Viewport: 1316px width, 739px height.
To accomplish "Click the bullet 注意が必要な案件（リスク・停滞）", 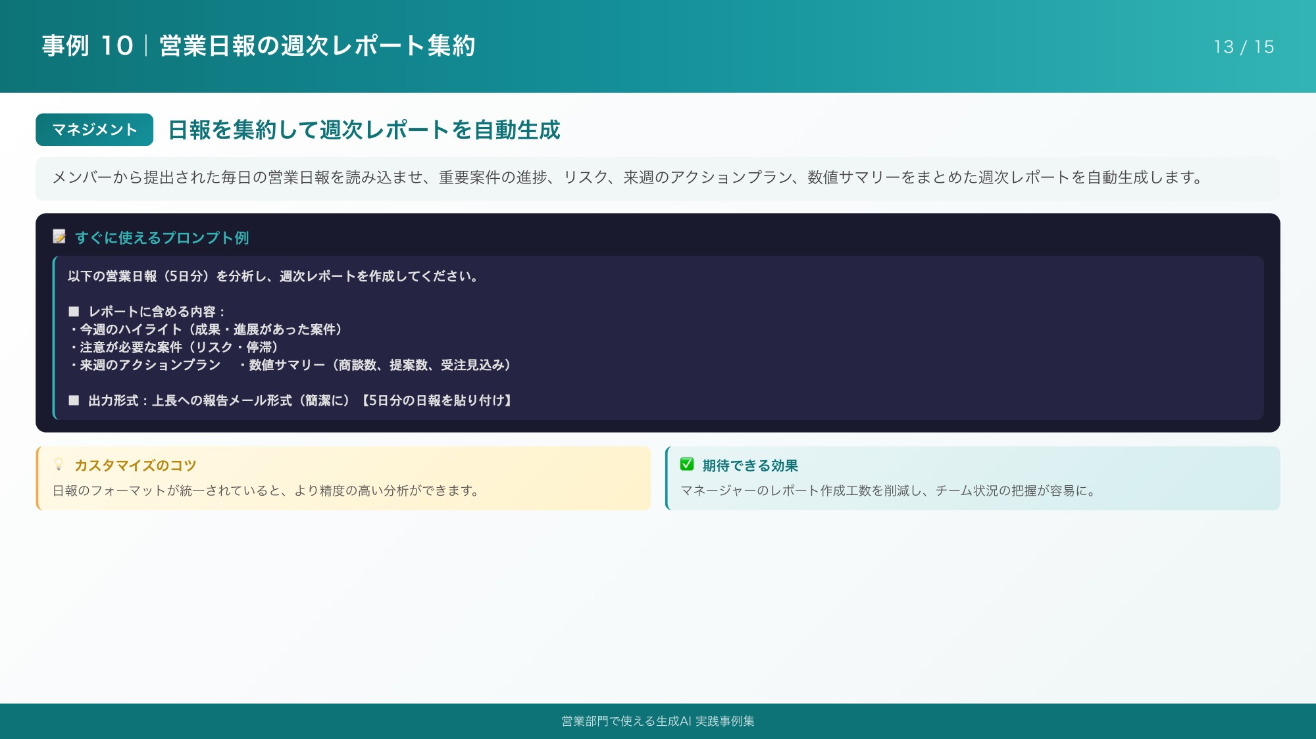I will tap(174, 347).
